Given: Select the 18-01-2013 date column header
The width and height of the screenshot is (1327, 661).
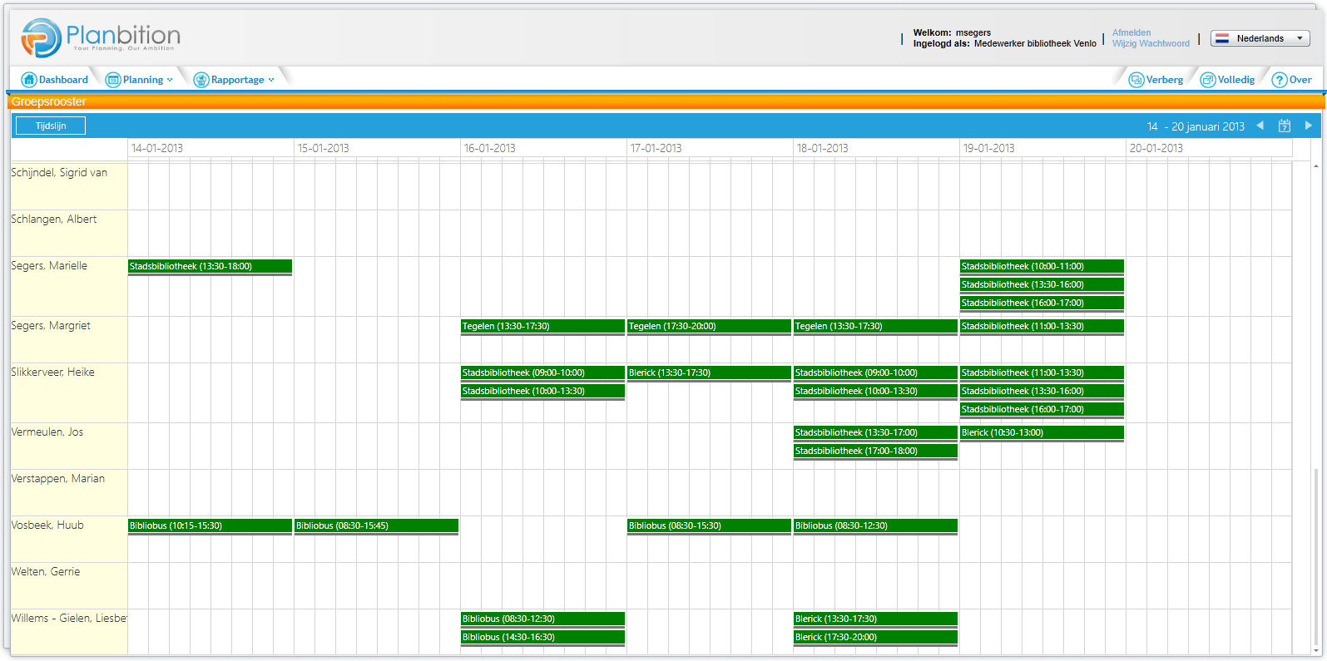Looking at the screenshot, I should click(876, 148).
